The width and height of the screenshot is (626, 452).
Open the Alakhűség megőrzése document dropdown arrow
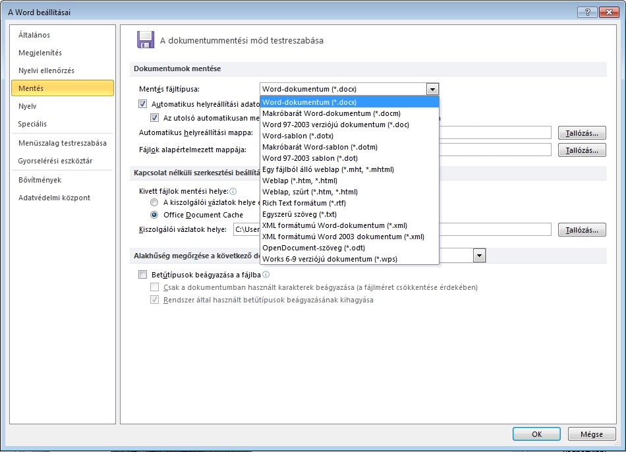[479, 256]
